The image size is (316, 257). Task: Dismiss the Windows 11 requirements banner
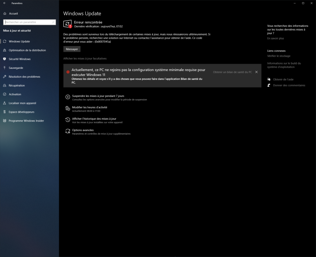[x=256, y=72]
